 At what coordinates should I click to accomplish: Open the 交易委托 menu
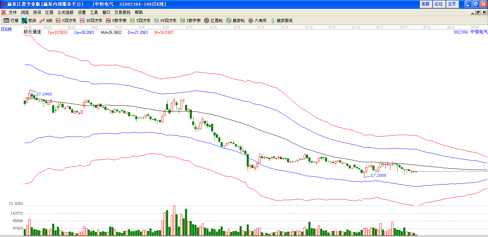(122, 13)
